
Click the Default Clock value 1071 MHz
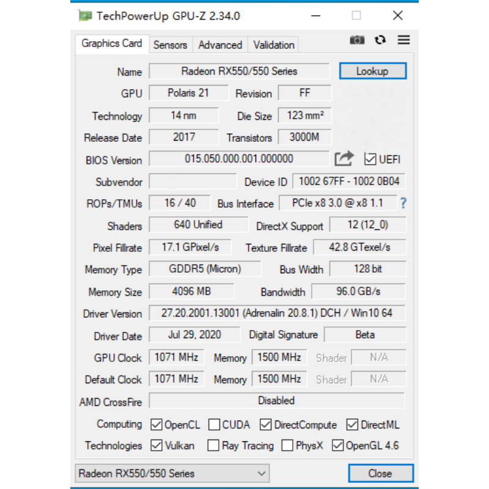[177, 379]
